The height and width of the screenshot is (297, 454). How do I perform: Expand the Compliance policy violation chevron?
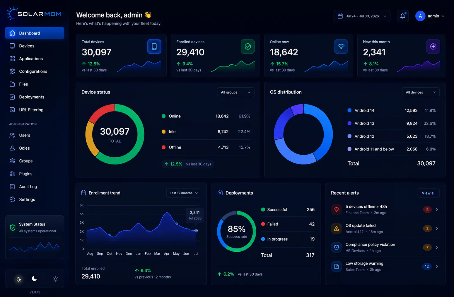tap(437, 247)
